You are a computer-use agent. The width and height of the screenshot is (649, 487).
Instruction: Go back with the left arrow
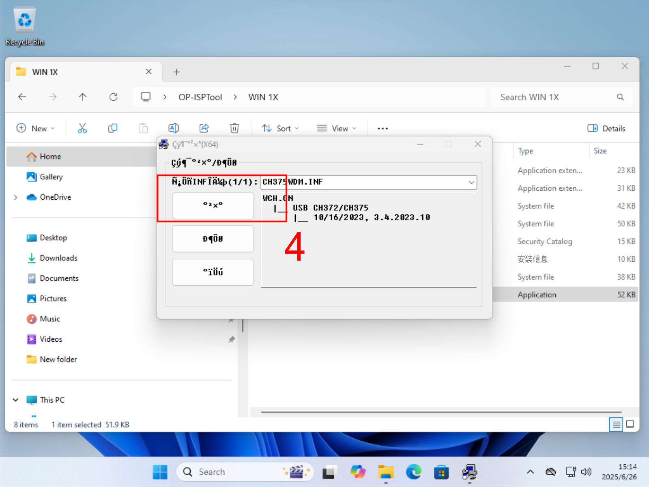pyautogui.click(x=22, y=97)
